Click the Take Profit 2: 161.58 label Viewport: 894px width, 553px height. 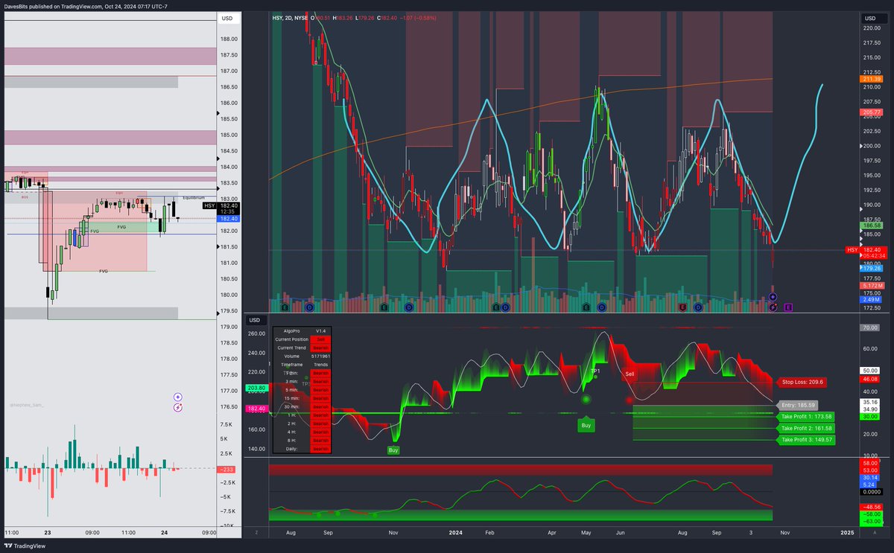(x=806, y=429)
